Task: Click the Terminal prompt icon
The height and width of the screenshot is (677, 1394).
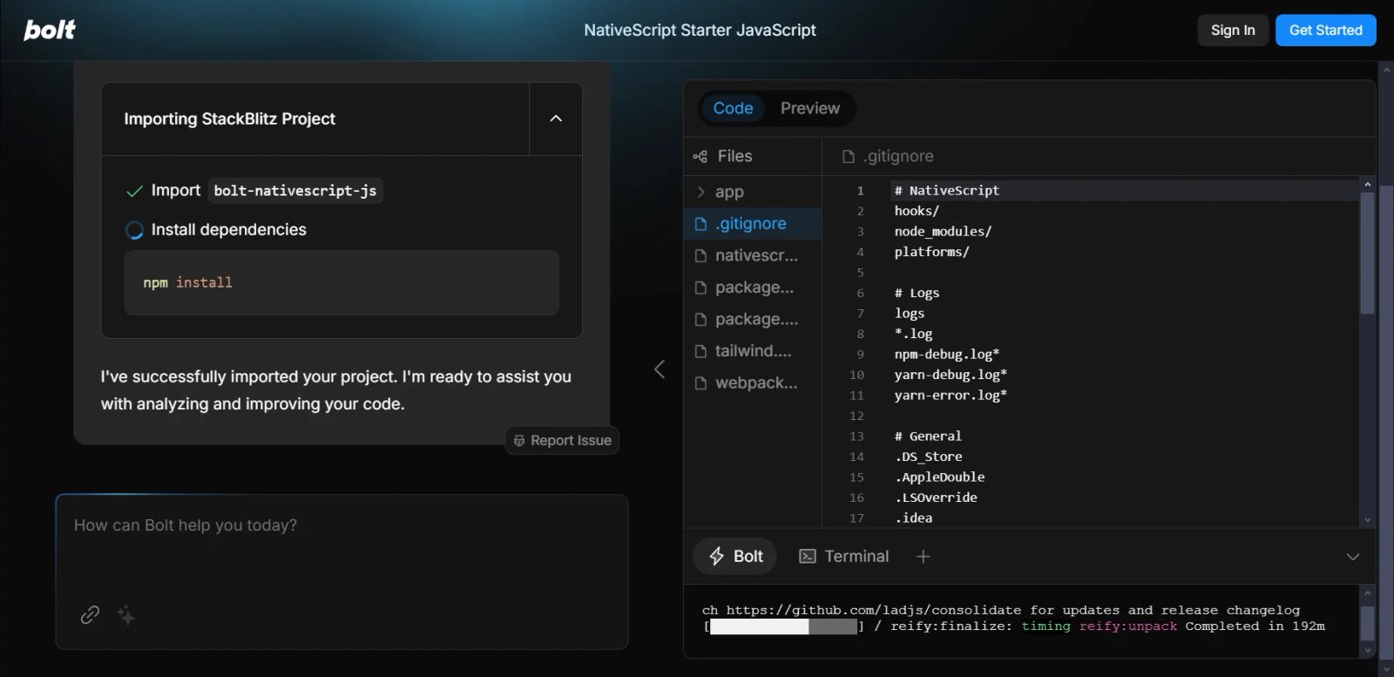Action: (808, 557)
